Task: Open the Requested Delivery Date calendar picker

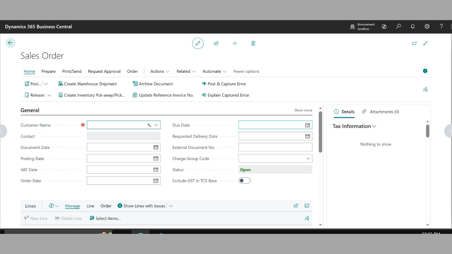Action: pos(308,137)
